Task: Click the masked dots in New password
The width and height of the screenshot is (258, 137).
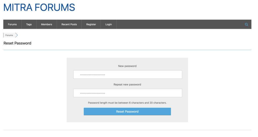Action: 92,75
